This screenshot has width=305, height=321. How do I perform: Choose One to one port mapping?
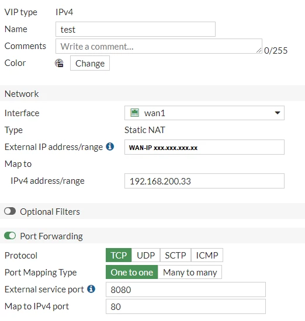click(132, 272)
